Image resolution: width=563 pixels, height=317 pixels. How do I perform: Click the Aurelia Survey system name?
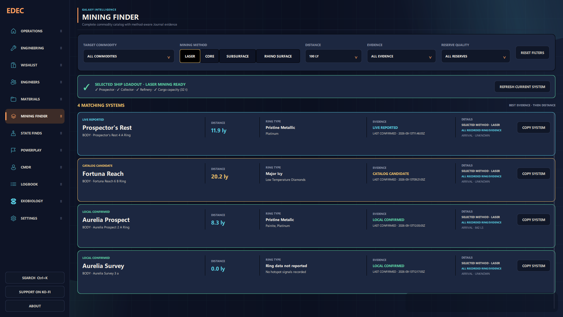[x=103, y=266]
